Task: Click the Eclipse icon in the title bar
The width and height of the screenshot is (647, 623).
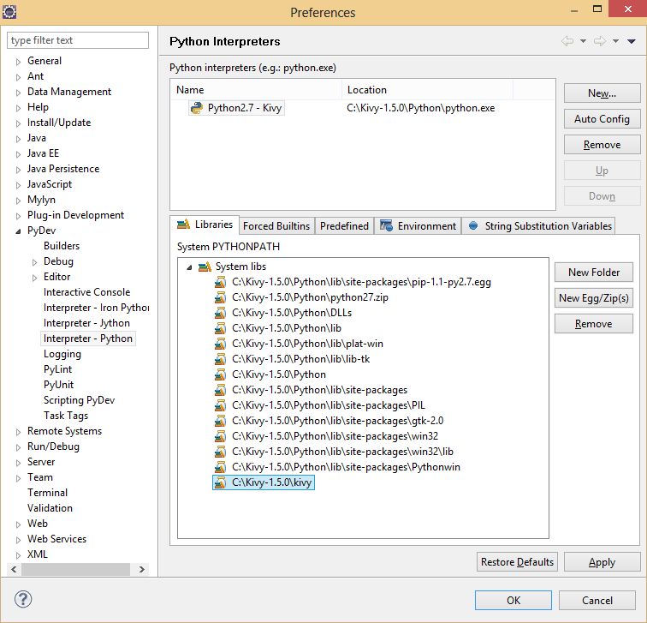Action: [x=9, y=11]
